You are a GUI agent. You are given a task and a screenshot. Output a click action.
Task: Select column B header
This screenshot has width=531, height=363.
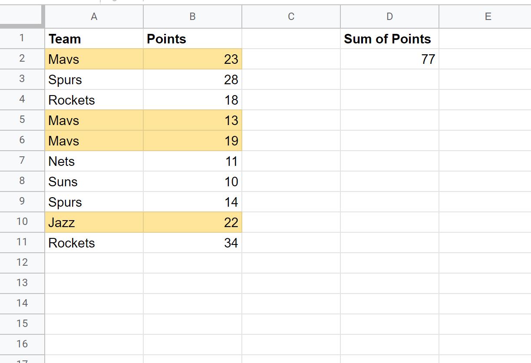pyautogui.click(x=192, y=16)
